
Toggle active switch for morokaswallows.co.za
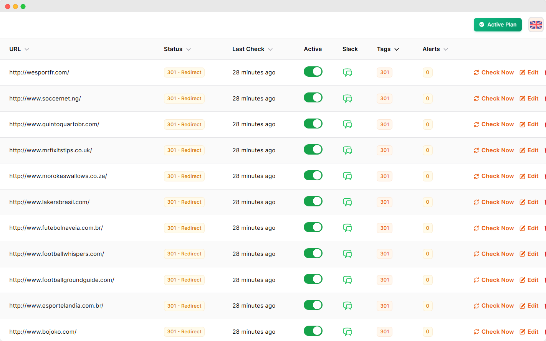pyautogui.click(x=313, y=175)
